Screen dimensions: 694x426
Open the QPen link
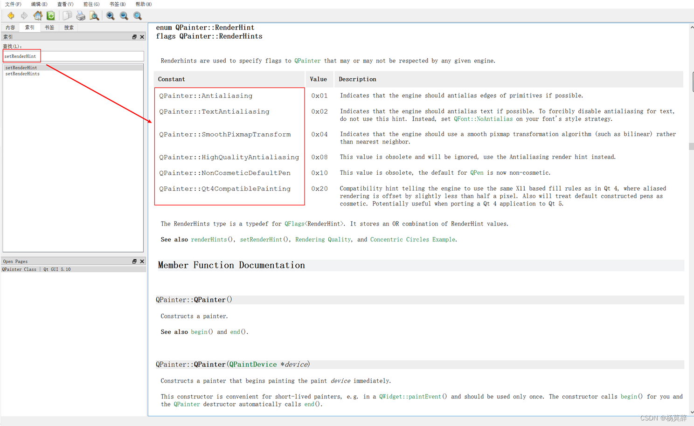pos(477,172)
